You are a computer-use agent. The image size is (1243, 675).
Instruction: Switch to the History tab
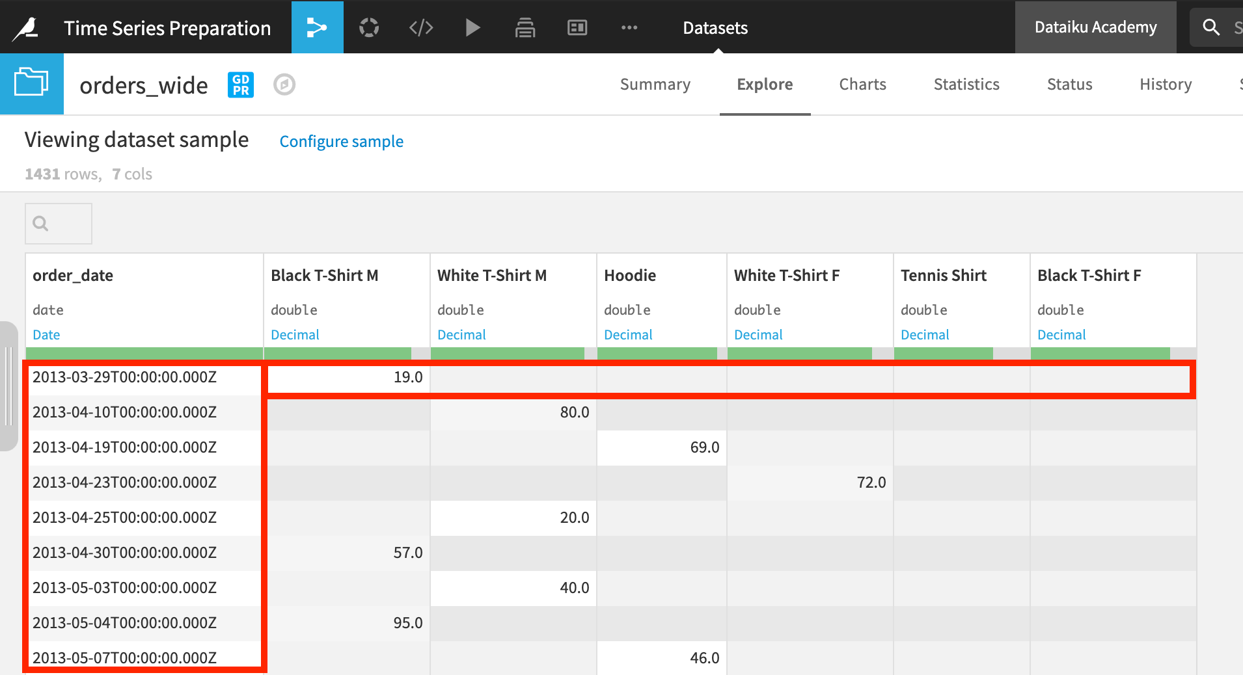point(1166,85)
